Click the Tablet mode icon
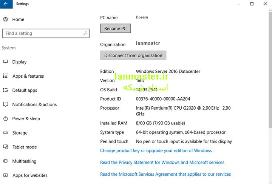272x184 pixels. point(6,147)
